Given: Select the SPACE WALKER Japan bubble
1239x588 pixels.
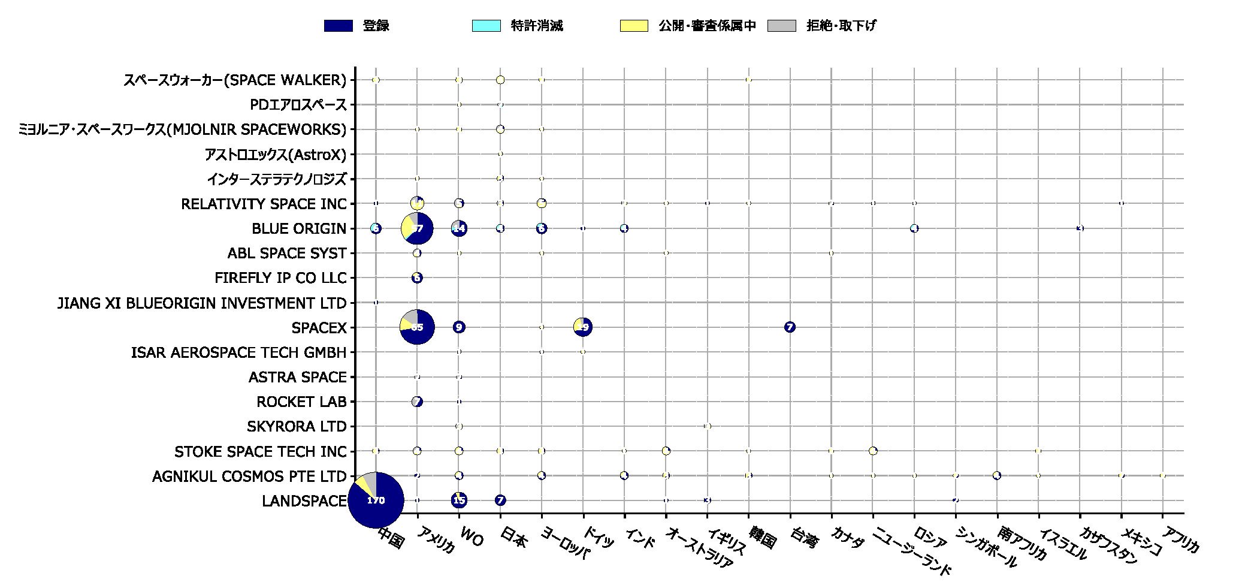Looking at the screenshot, I should tap(500, 80).
